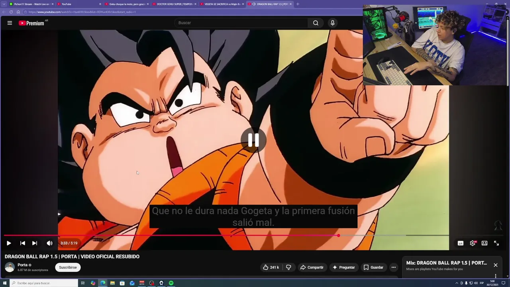The height and width of the screenshot is (287, 510).
Task: Expand the browser tab search dropdown
Action: pyautogui.click(x=4, y=4)
